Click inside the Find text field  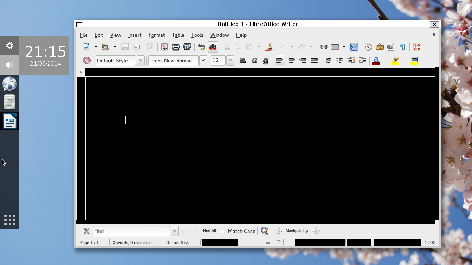pyautogui.click(x=131, y=231)
